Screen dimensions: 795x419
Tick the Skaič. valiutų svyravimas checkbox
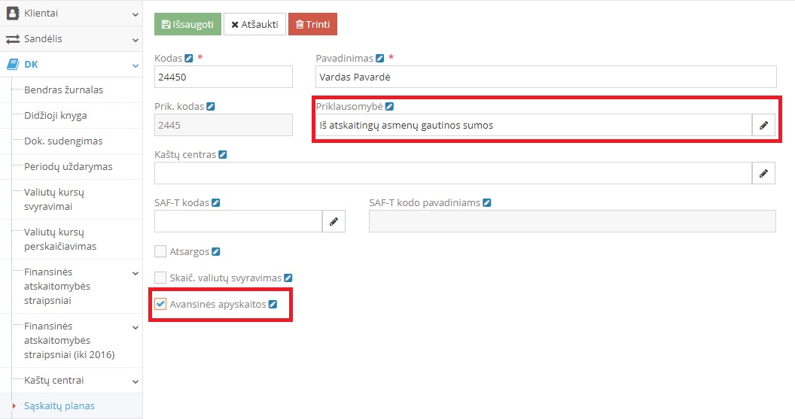tap(160, 278)
